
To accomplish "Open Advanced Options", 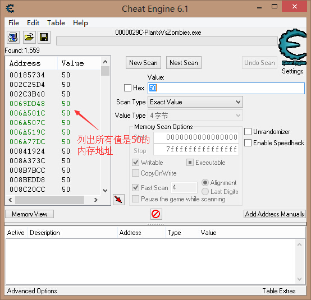I will click(x=32, y=291).
